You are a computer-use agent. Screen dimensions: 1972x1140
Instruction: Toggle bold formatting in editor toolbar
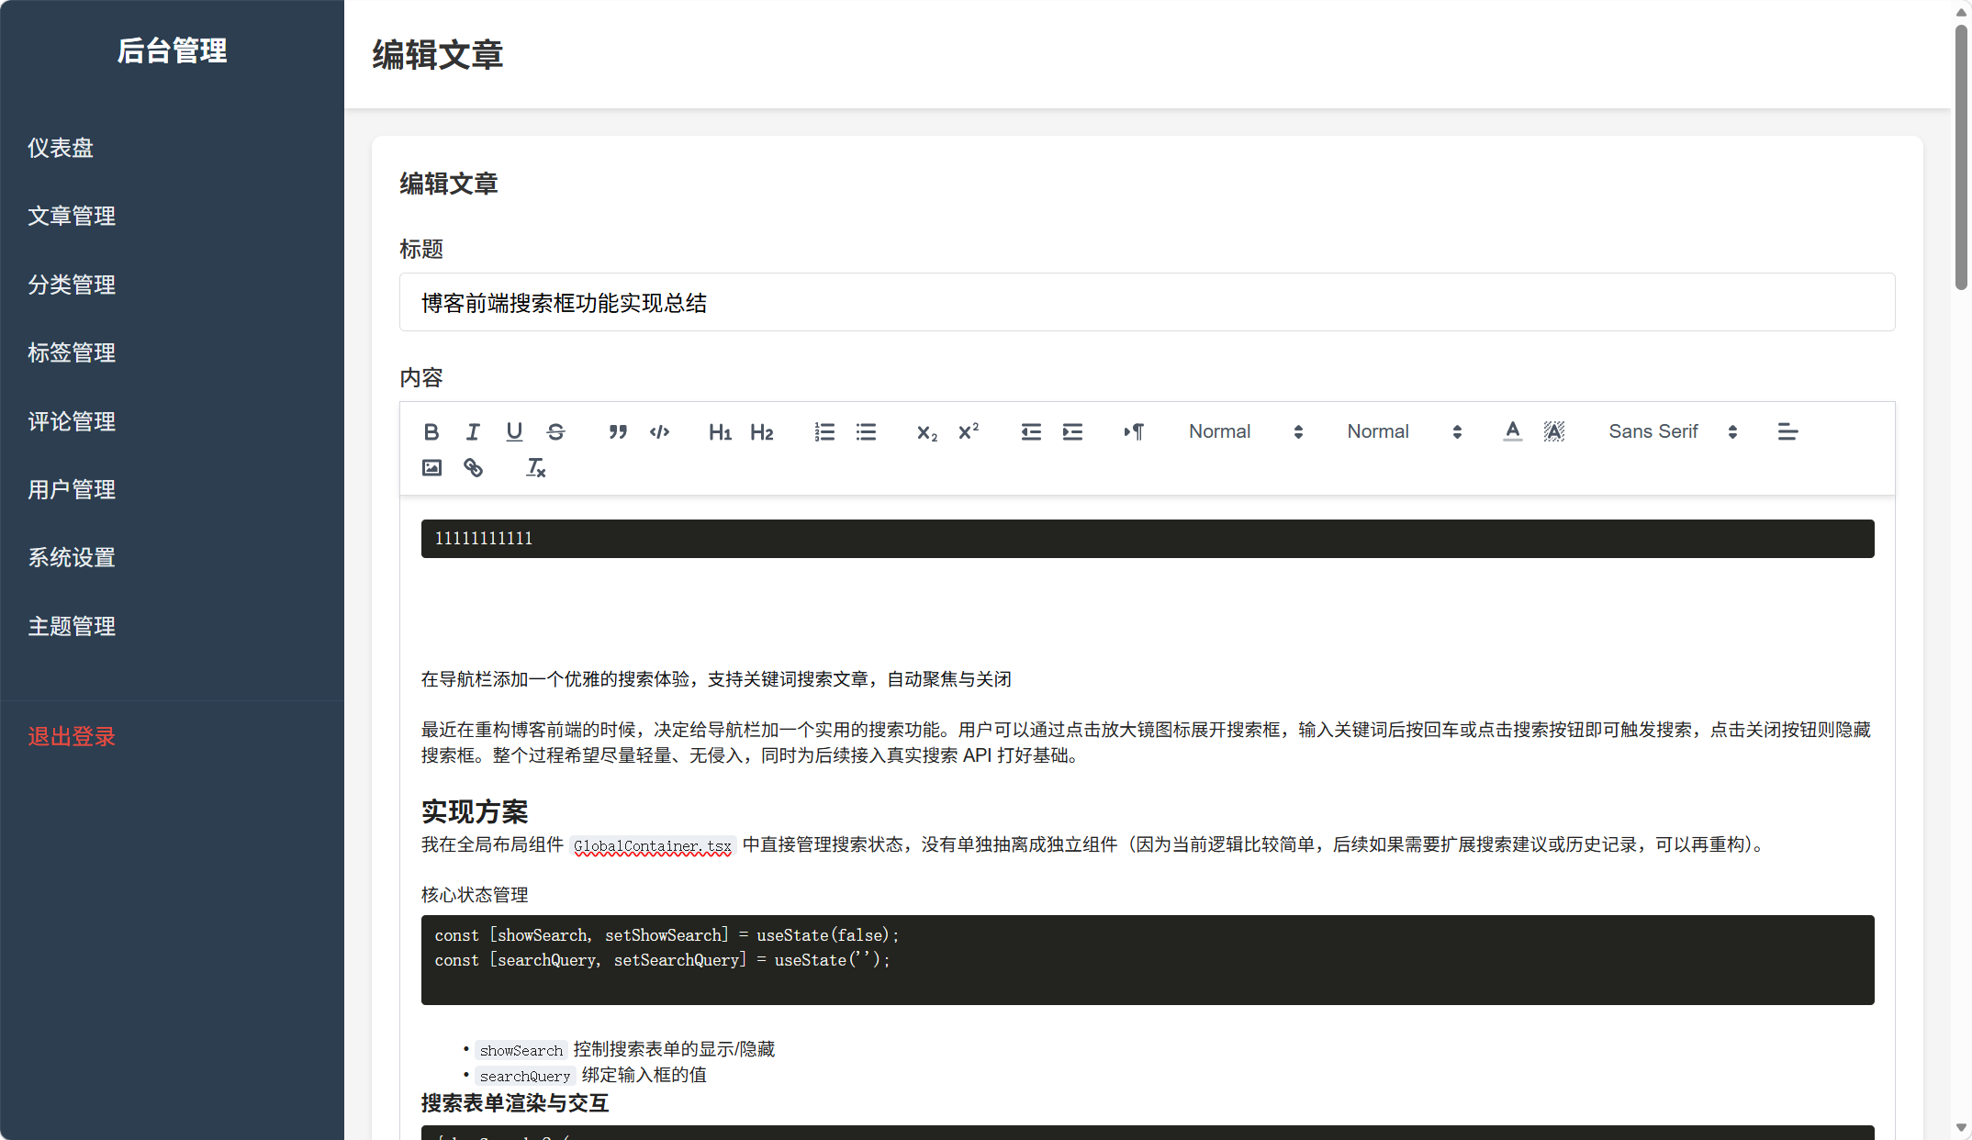point(431,431)
